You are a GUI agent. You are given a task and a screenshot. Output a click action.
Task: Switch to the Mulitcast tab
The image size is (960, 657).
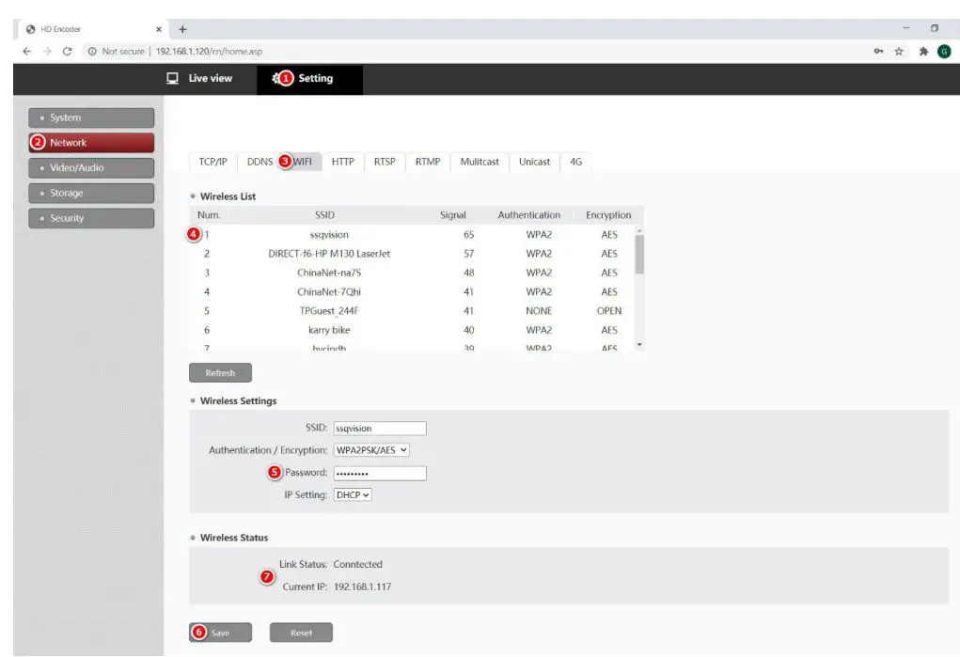pos(480,162)
